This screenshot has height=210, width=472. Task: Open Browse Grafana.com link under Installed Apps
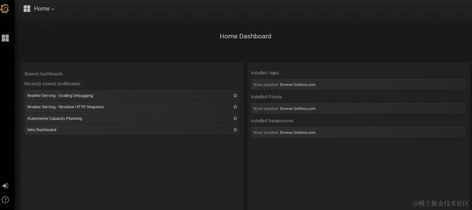pyautogui.click(x=298, y=85)
